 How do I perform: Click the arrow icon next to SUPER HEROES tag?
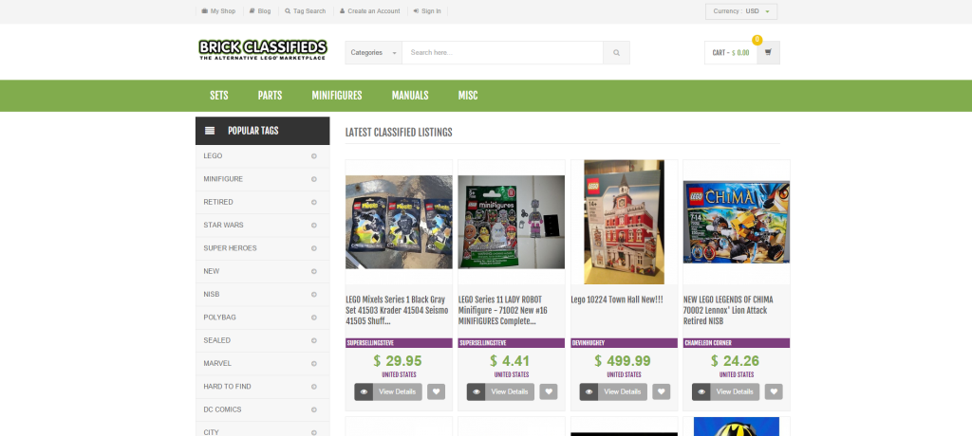click(x=313, y=248)
